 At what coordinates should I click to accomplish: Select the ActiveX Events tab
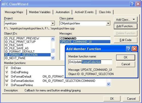coord(84,12)
